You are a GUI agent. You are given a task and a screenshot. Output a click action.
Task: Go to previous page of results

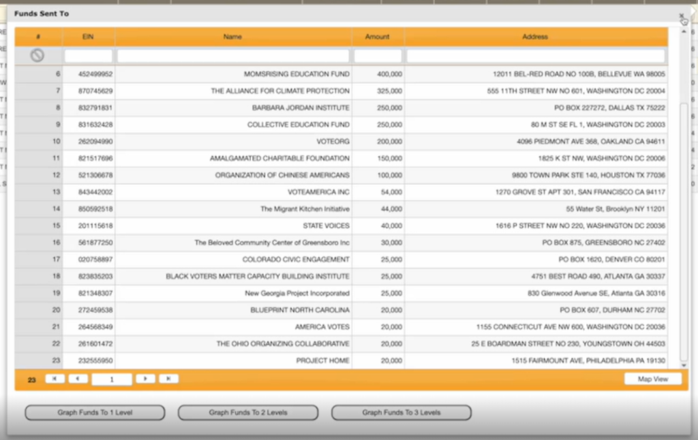click(78, 379)
